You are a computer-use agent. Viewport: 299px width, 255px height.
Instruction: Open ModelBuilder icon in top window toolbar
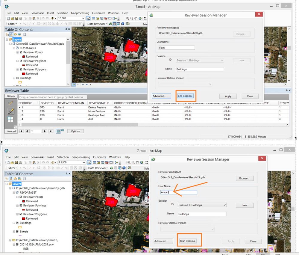pos(115,18)
